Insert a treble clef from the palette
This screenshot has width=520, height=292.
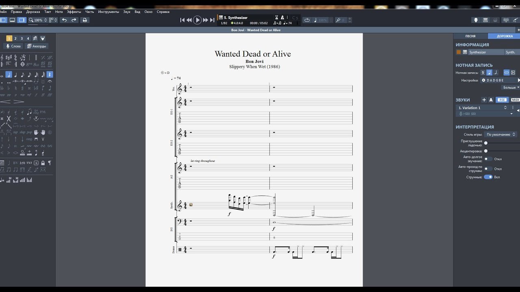[x=2, y=58]
